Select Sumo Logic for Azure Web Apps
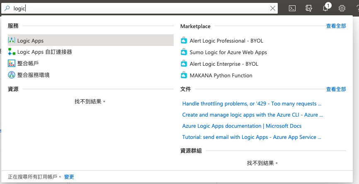The height and width of the screenshot is (184, 359). click(228, 53)
